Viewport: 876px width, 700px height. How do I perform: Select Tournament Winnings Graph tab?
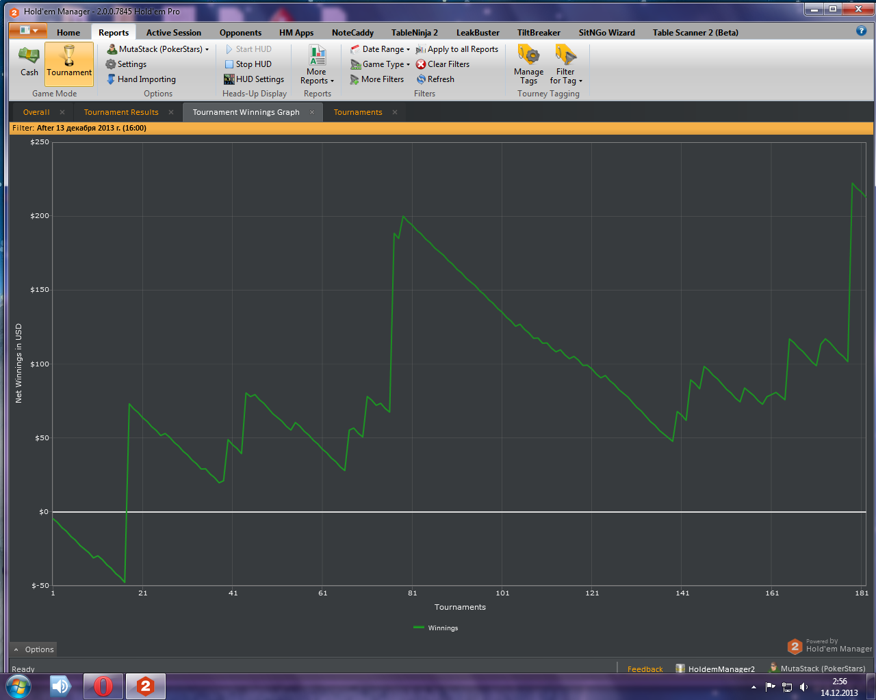[246, 112]
